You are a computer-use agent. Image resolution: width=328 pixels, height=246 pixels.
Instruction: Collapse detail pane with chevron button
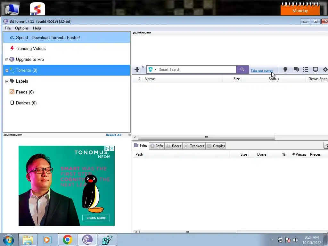pos(326,145)
